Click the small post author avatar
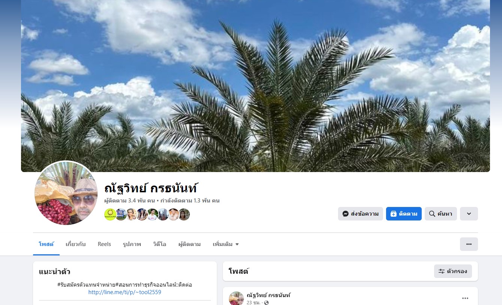The height and width of the screenshot is (305, 502). point(236,298)
